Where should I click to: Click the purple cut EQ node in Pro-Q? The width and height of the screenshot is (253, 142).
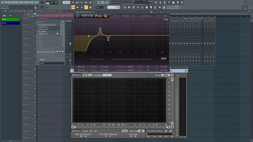tap(108, 40)
